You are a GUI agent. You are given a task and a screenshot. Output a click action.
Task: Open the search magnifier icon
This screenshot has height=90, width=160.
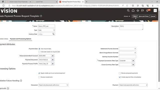pos(128,10)
